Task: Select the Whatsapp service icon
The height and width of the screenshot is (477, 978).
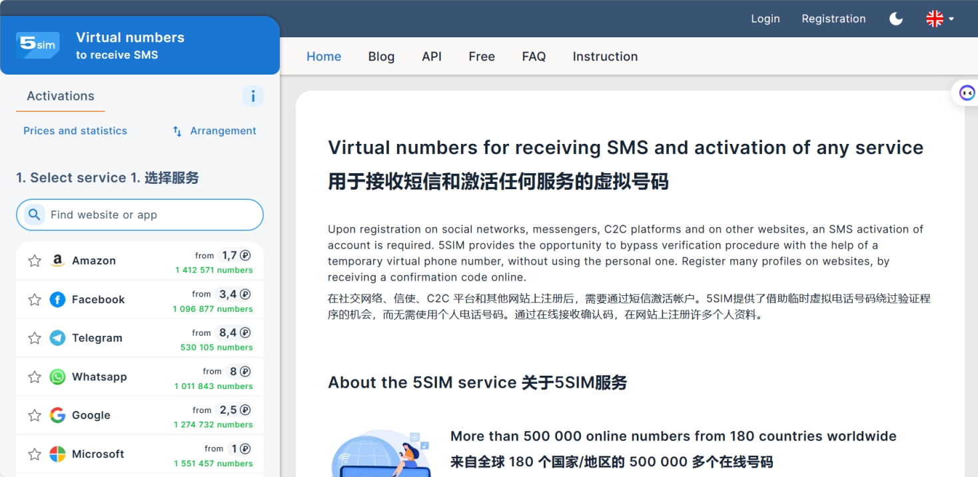Action: pyautogui.click(x=57, y=376)
